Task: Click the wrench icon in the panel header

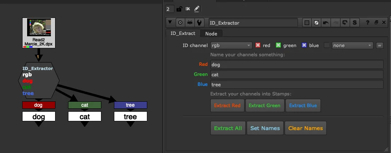Action: point(199,23)
